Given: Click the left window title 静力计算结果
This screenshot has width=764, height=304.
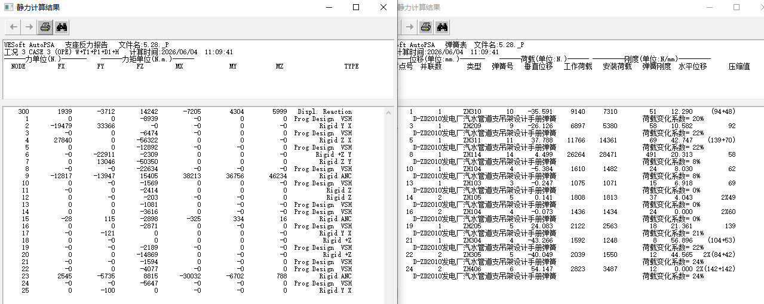Looking at the screenshot, I should pyautogui.click(x=38, y=8).
